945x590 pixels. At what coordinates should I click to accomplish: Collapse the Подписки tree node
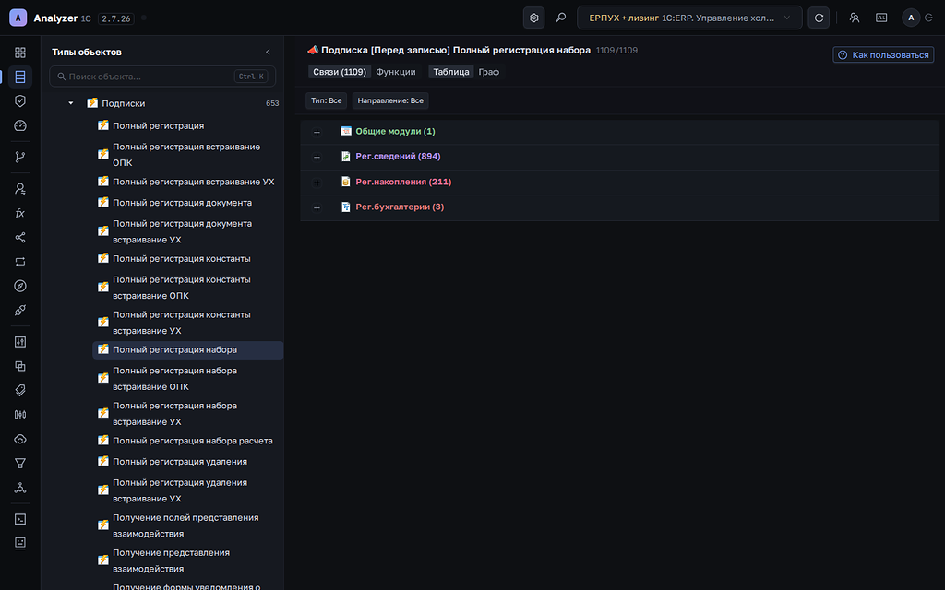[71, 103]
